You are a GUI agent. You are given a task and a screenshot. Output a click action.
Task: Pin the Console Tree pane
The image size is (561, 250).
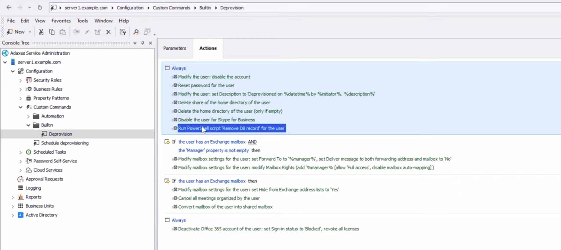pyautogui.click(x=143, y=43)
